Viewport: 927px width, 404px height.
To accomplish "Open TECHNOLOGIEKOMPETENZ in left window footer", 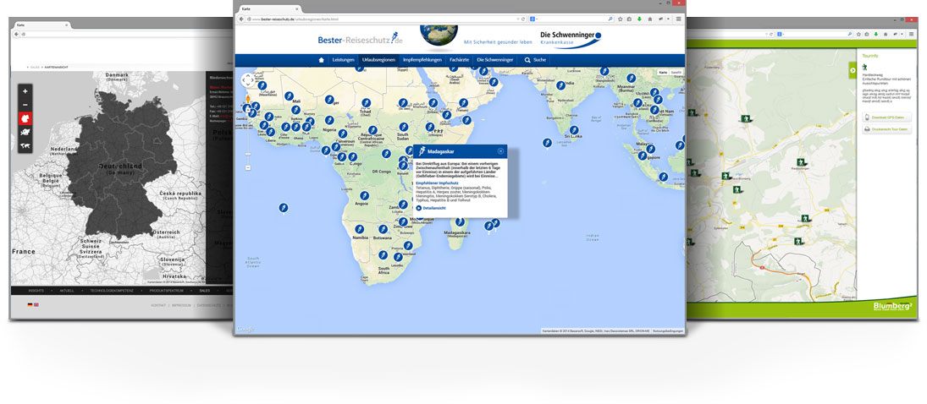I will (x=112, y=291).
